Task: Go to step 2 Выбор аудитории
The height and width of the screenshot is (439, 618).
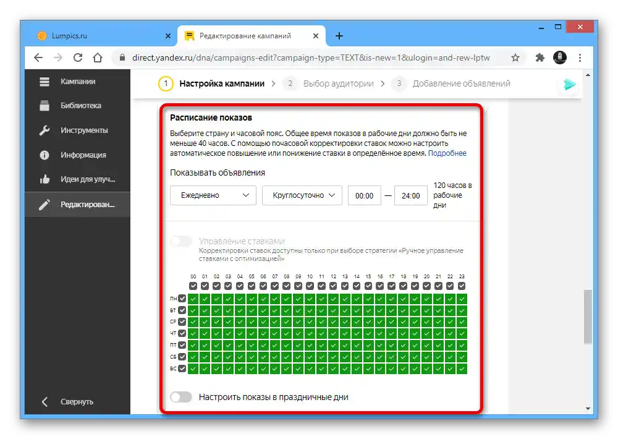Action: (x=328, y=83)
